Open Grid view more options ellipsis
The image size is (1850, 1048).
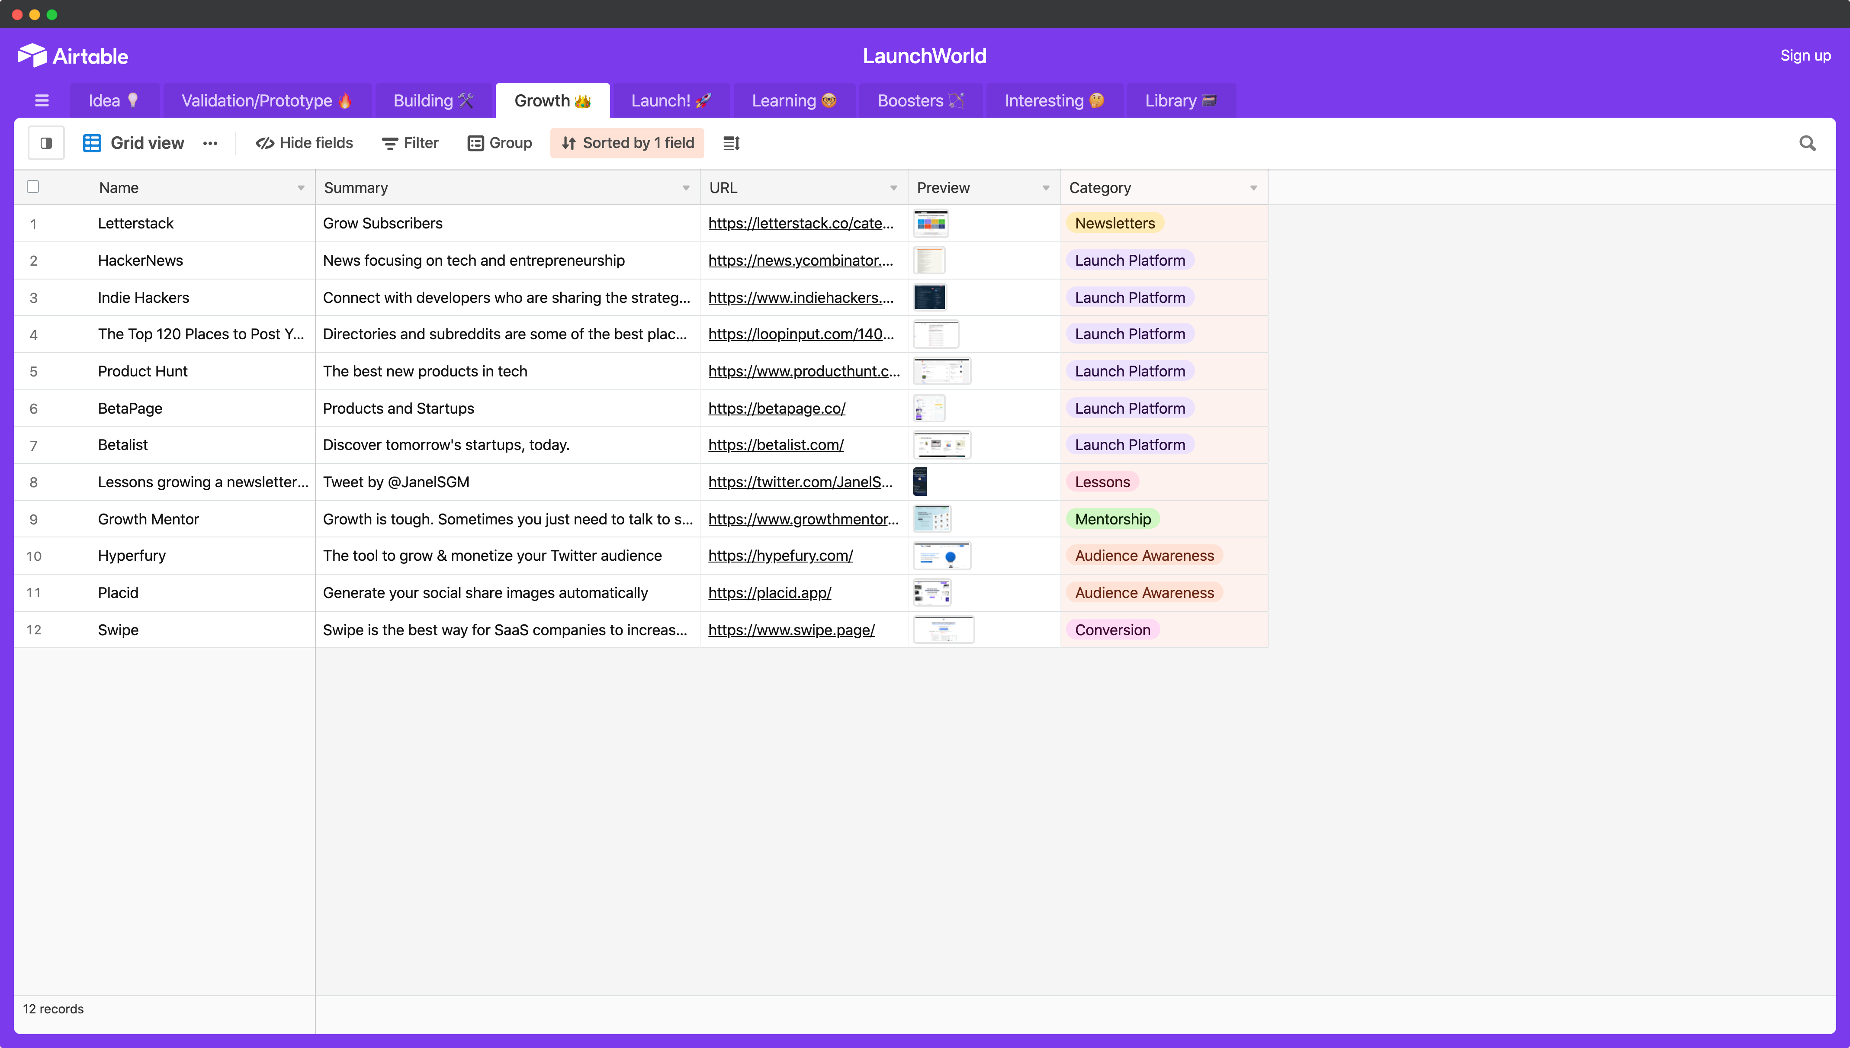[210, 143]
